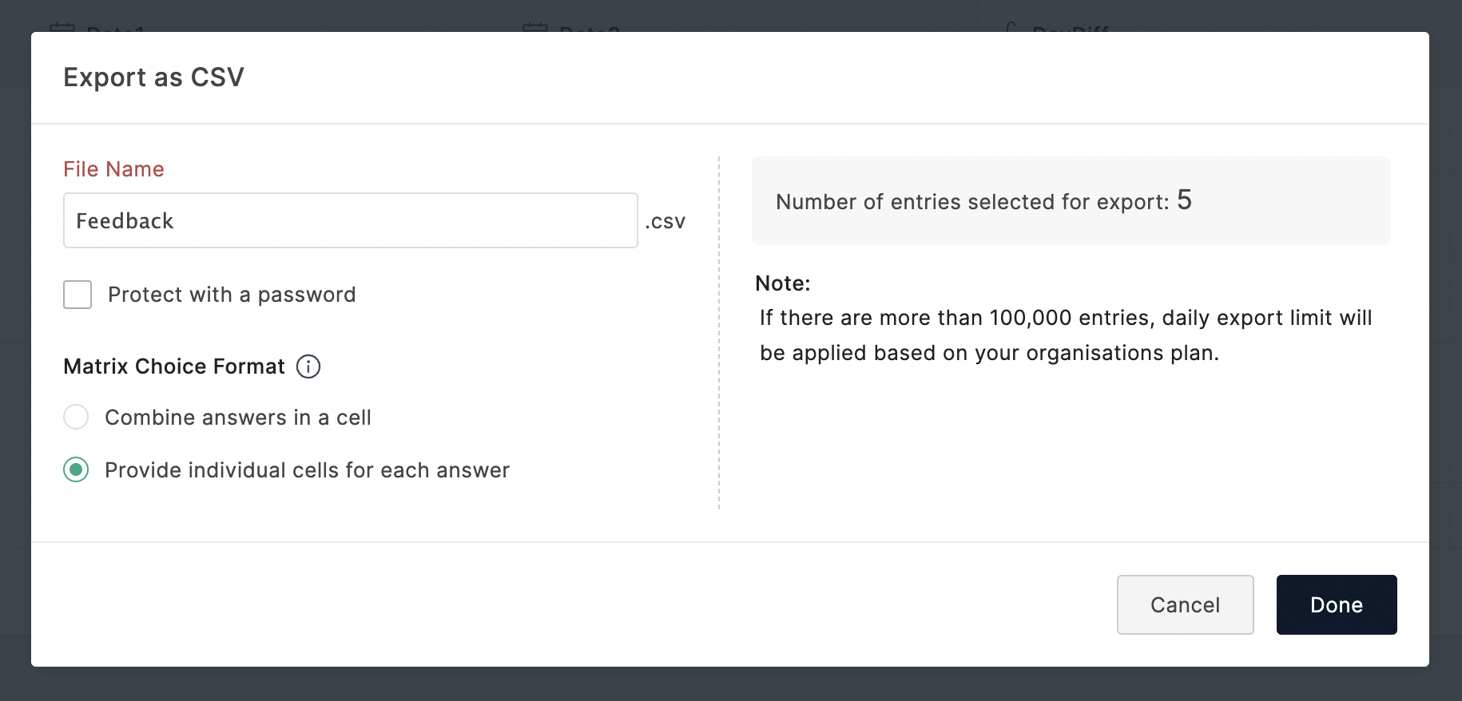Click the .csv extension label
The height and width of the screenshot is (701, 1462).
(x=665, y=221)
